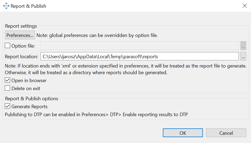Click the empty Option file path field
Screen dimensions: 251x143
click(140, 46)
